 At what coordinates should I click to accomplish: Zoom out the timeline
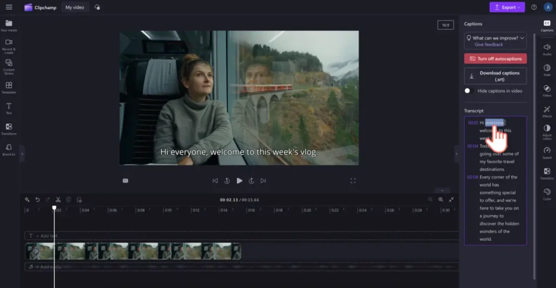click(x=430, y=200)
